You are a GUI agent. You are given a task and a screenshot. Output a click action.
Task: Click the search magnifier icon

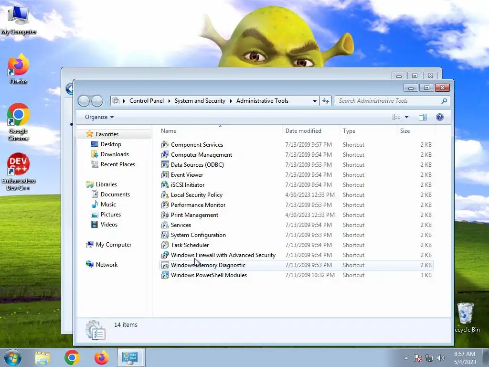tap(444, 101)
